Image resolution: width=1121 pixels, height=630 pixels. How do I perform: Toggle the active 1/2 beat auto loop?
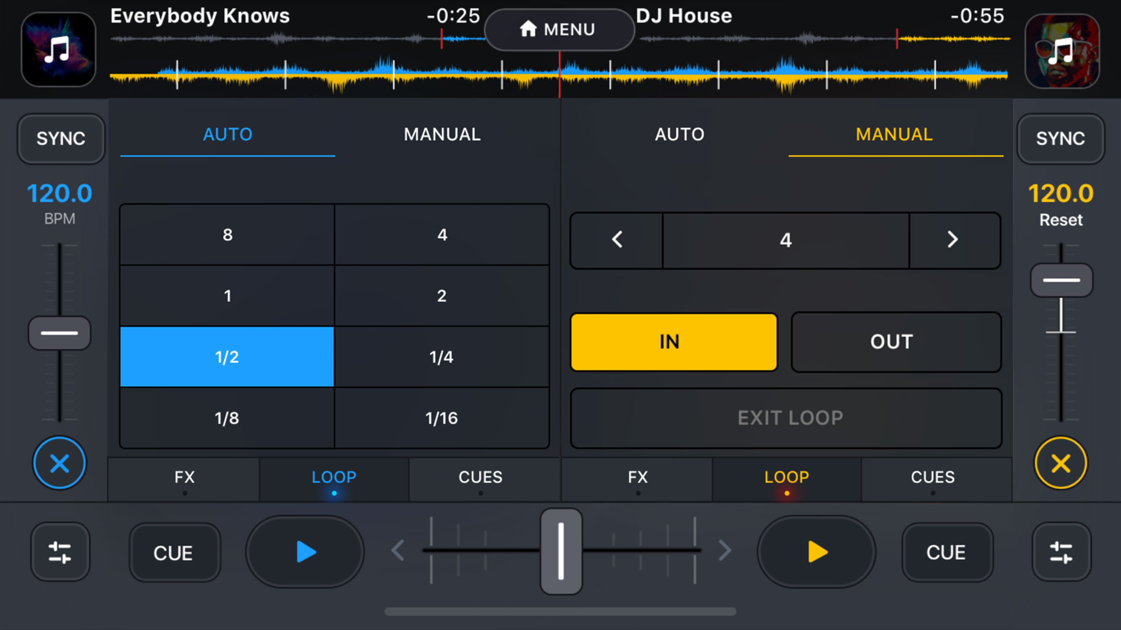pos(227,357)
